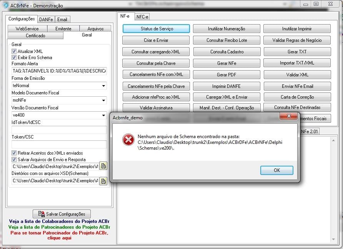Open Certificado settings tab
The width and height of the screenshot is (343, 249).
click(x=35, y=36)
